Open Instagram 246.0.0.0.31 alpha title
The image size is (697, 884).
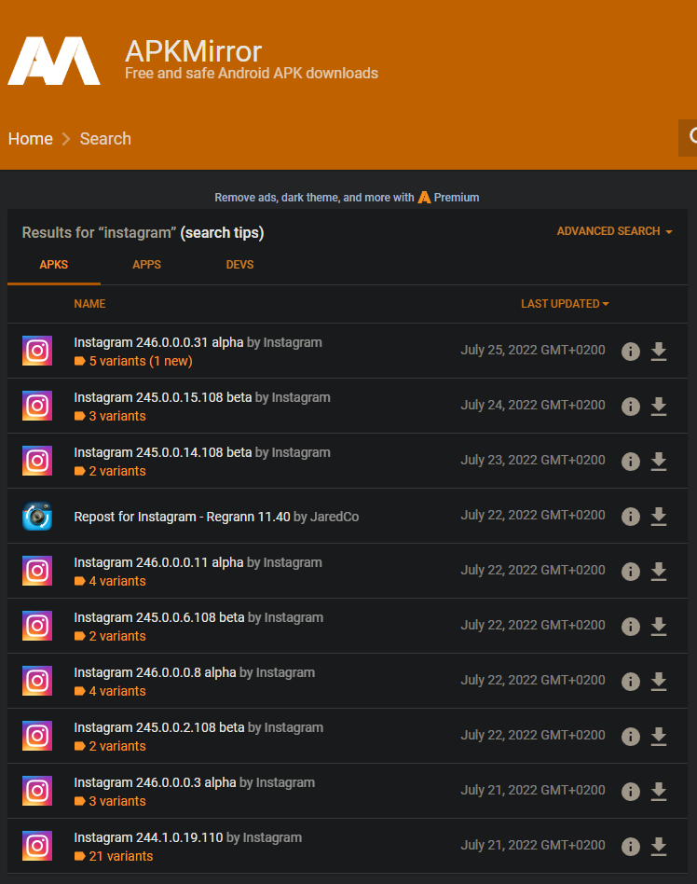tap(158, 342)
